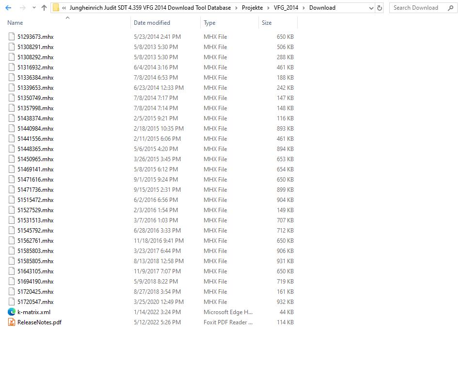Click the Edge icon beside k-matrix.xml
This screenshot has width=464, height=369.
11,312
